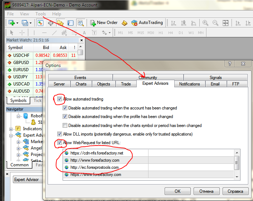Toggle the Market Watch toolbar icon
253x201 pixels.
coord(40,23)
